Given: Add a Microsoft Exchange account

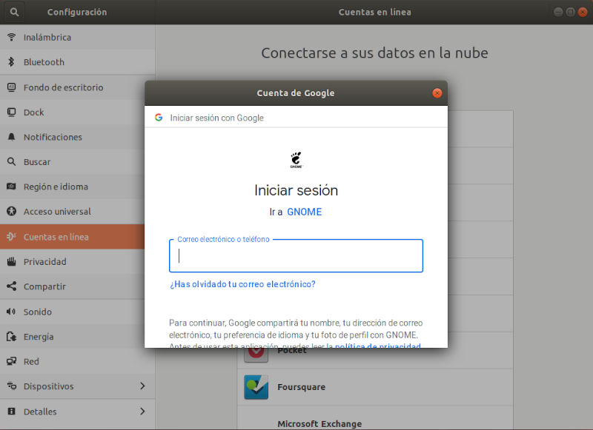Looking at the screenshot, I should [375, 418].
